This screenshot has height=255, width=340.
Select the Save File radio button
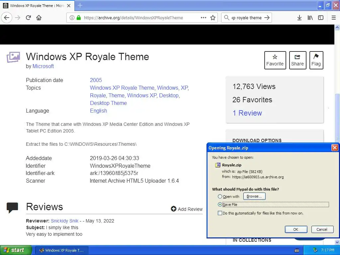coord(220,205)
